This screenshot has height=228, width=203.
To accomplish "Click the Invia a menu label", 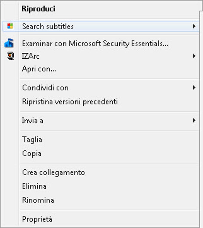I will [33, 121].
